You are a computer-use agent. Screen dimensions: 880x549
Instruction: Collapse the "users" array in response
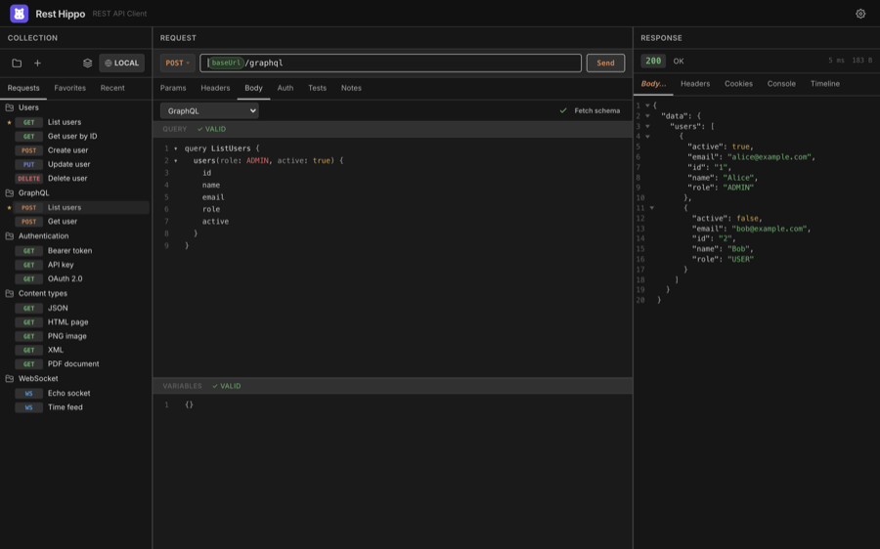click(x=647, y=126)
